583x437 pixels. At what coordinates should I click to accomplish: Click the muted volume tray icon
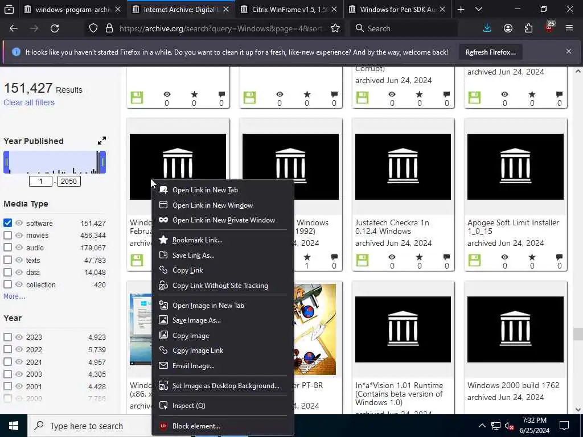coord(510,426)
